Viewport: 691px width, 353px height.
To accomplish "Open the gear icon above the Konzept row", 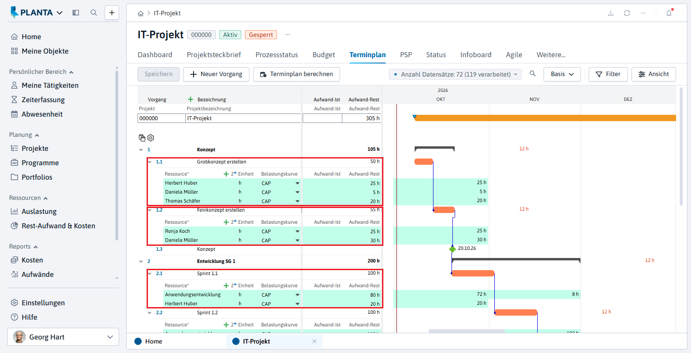I will pos(151,138).
